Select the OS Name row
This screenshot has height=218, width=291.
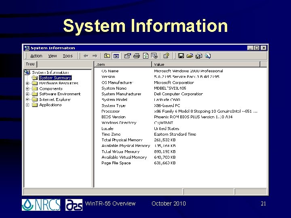point(180,71)
